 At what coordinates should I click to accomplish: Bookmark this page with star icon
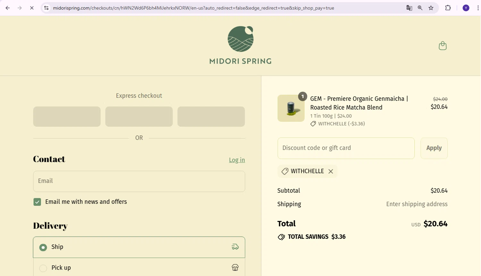[431, 8]
